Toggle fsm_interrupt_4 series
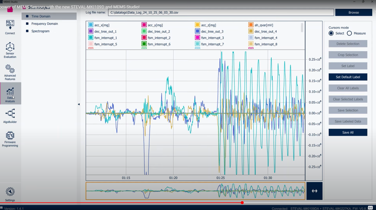This screenshot has height=210, width=376. click(251, 37)
